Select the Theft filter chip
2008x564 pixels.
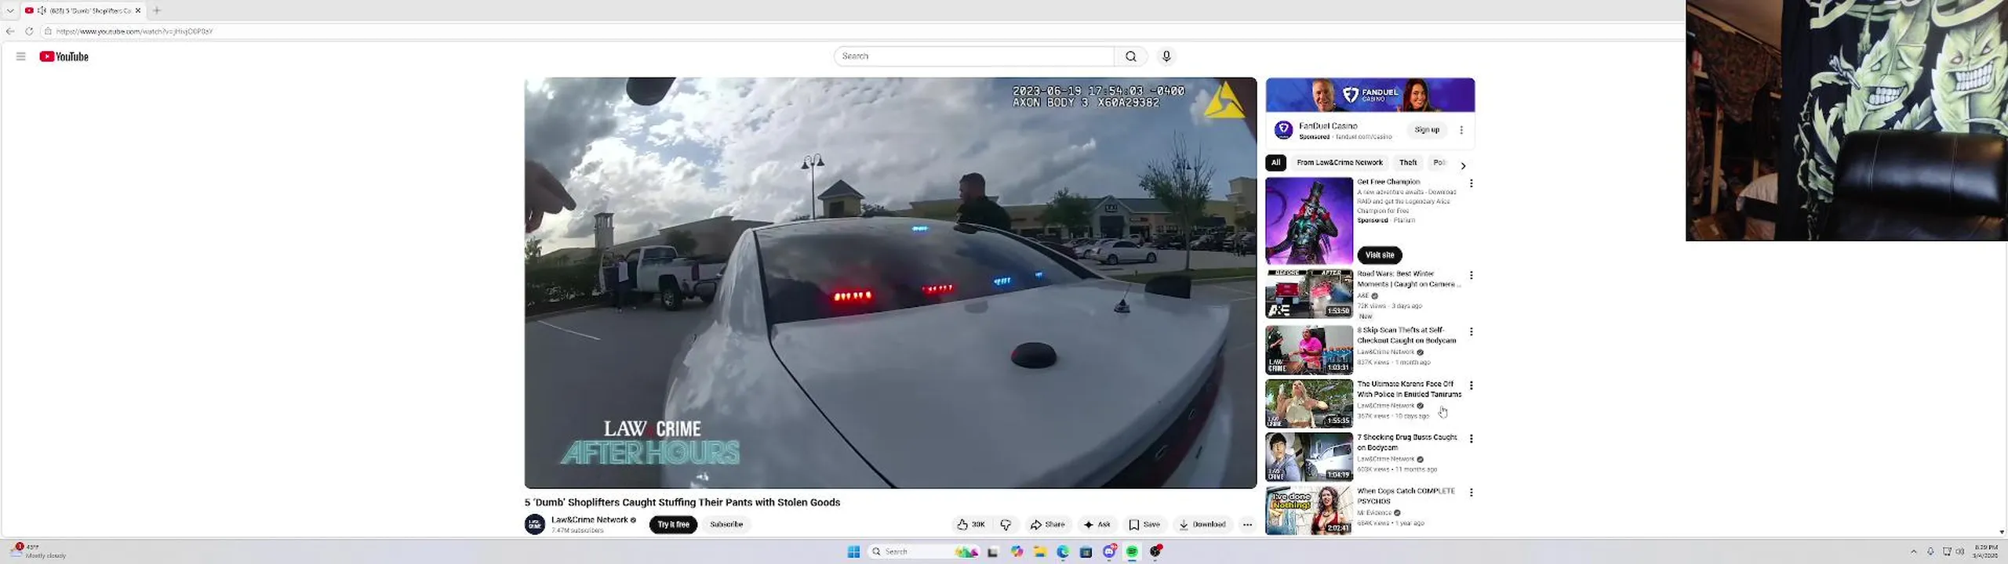1408,163
